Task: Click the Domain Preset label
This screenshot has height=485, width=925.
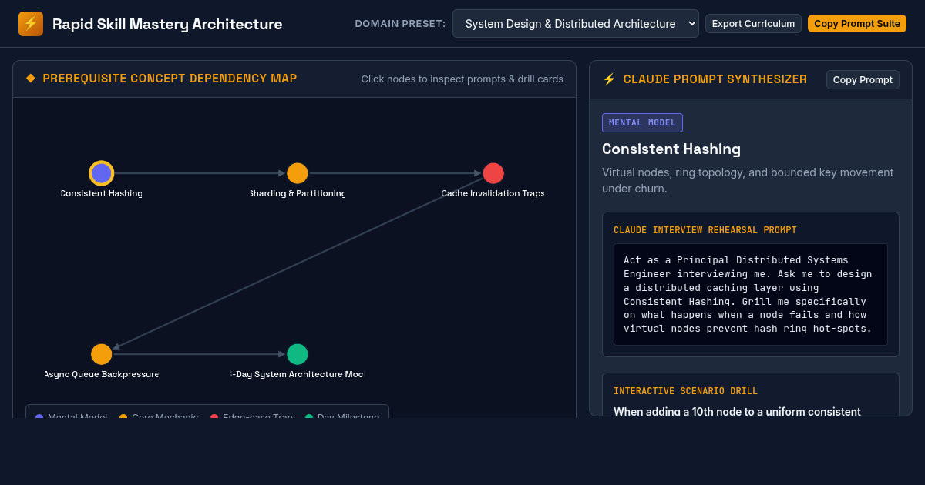Action: coord(400,24)
